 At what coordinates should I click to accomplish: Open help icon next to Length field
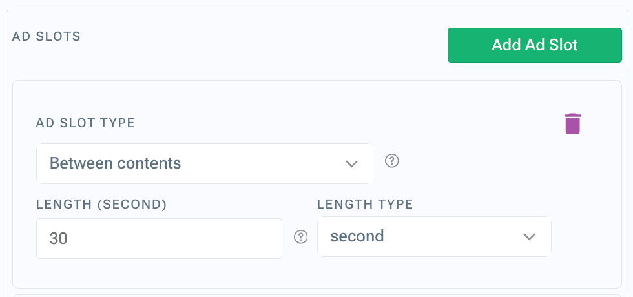tap(300, 237)
